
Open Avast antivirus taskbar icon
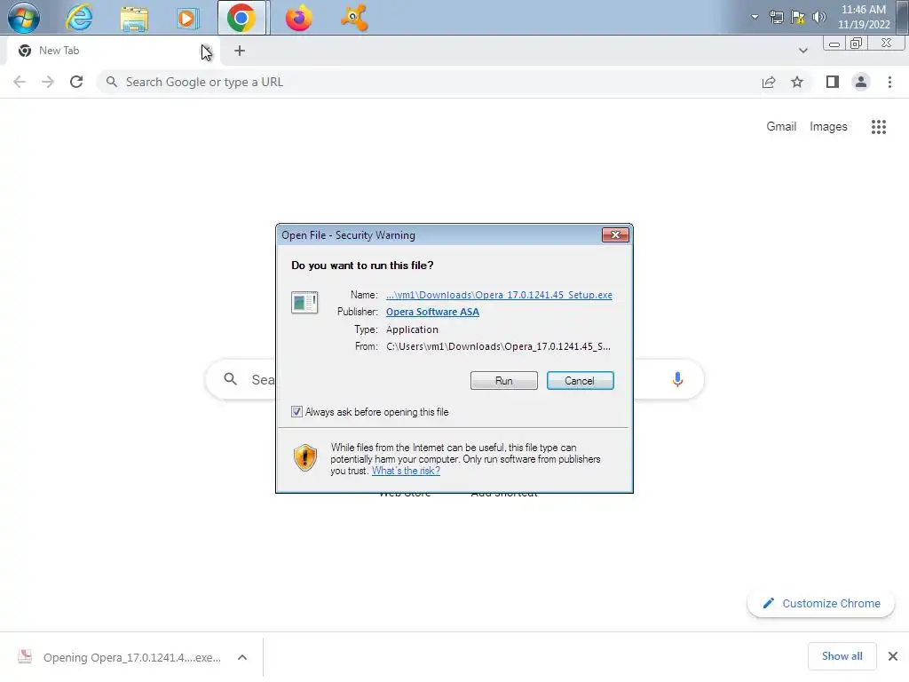click(353, 18)
